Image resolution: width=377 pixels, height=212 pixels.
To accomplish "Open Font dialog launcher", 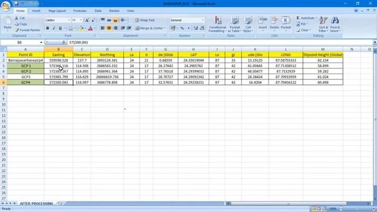I will pos(95,35).
